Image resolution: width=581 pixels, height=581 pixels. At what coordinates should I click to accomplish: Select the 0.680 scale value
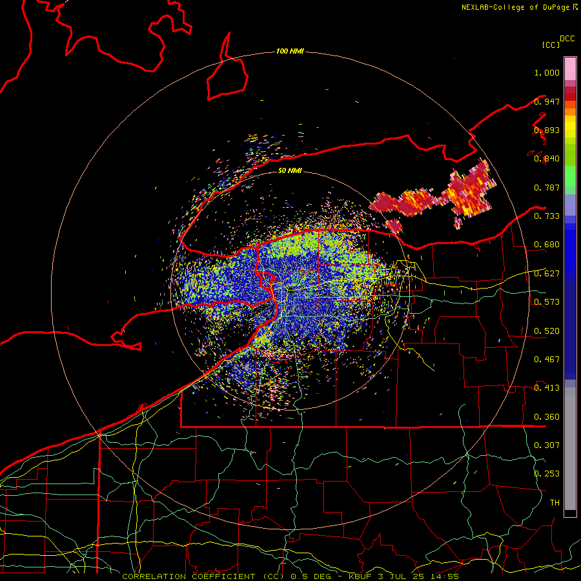547,245
